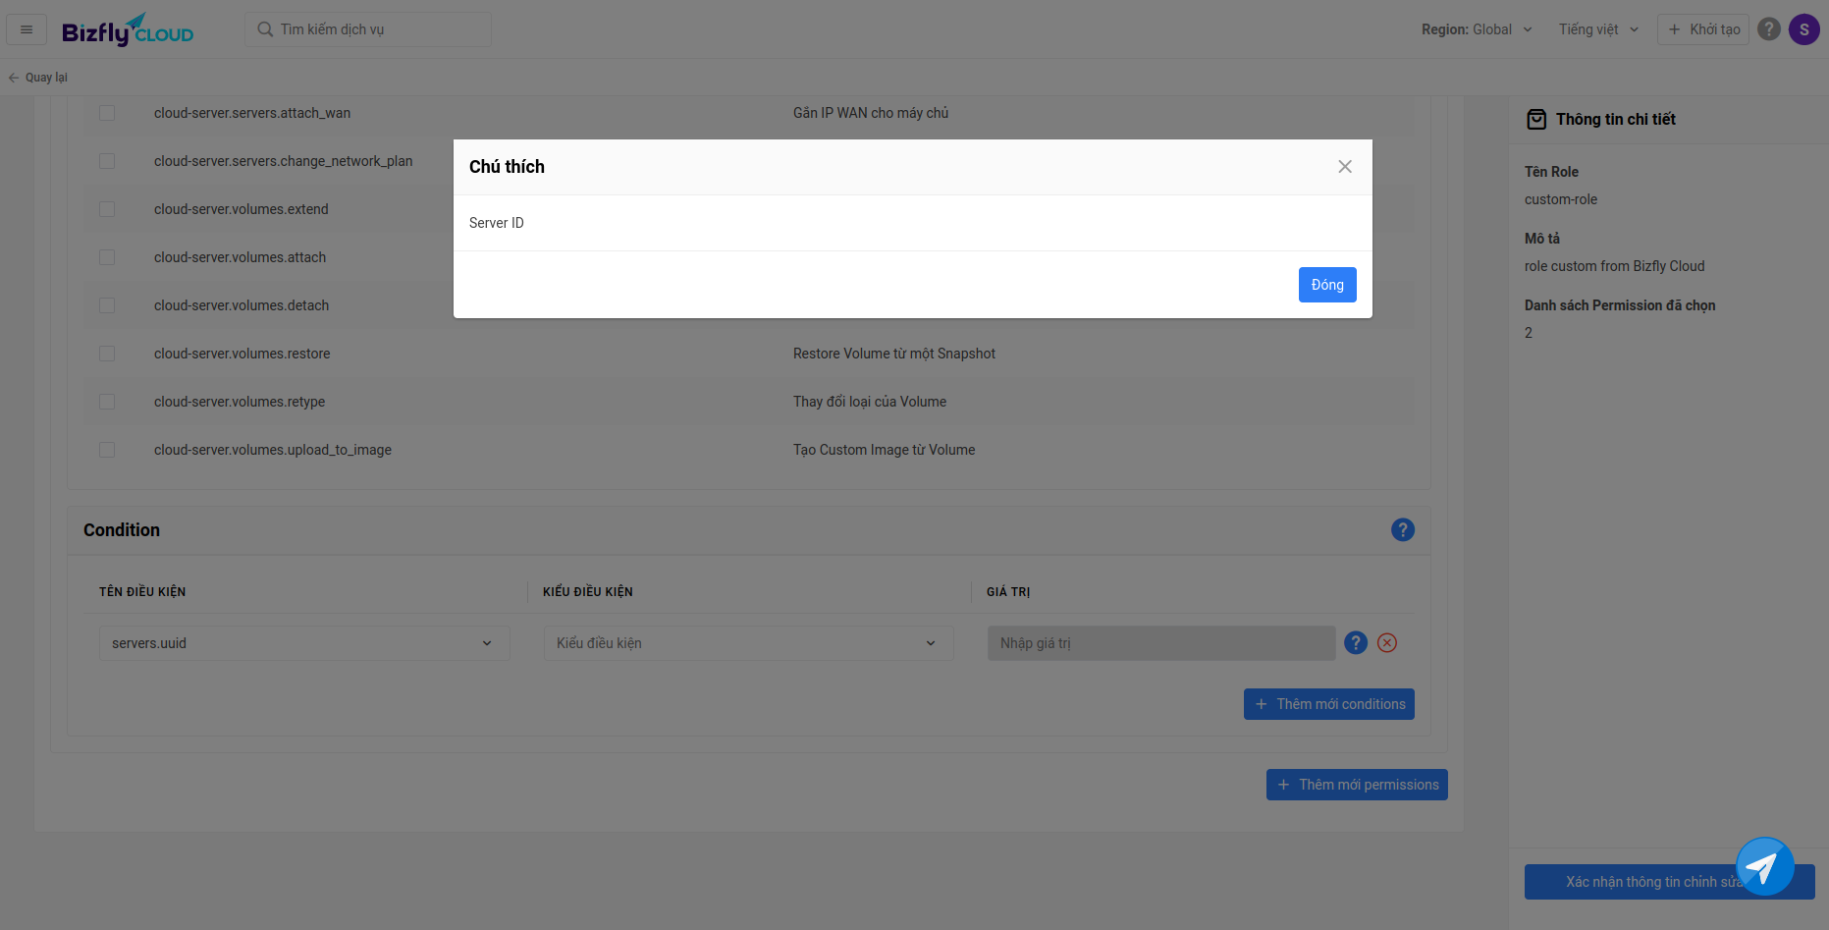Click the Bizfly Cloud logo
The image size is (1829, 930).
[128, 30]
